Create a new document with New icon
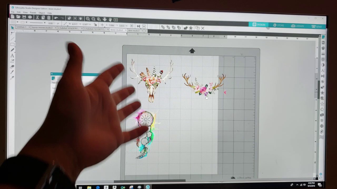The width and height of the screenshot is (337, 189). point(12,17)
